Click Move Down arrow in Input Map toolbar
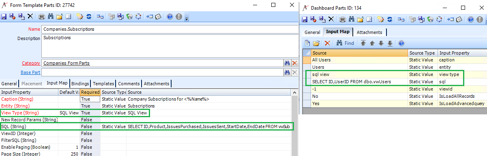This screenshot has height=156, width=487. pyautogui.click(x=381, y=43)
